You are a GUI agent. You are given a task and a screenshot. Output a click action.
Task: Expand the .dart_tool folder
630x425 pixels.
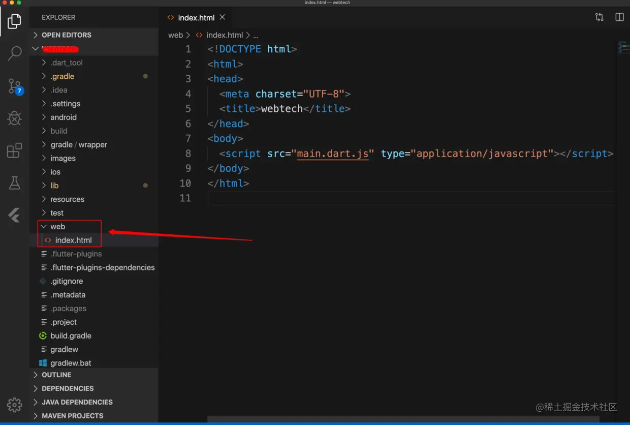[x=94, y=63]
